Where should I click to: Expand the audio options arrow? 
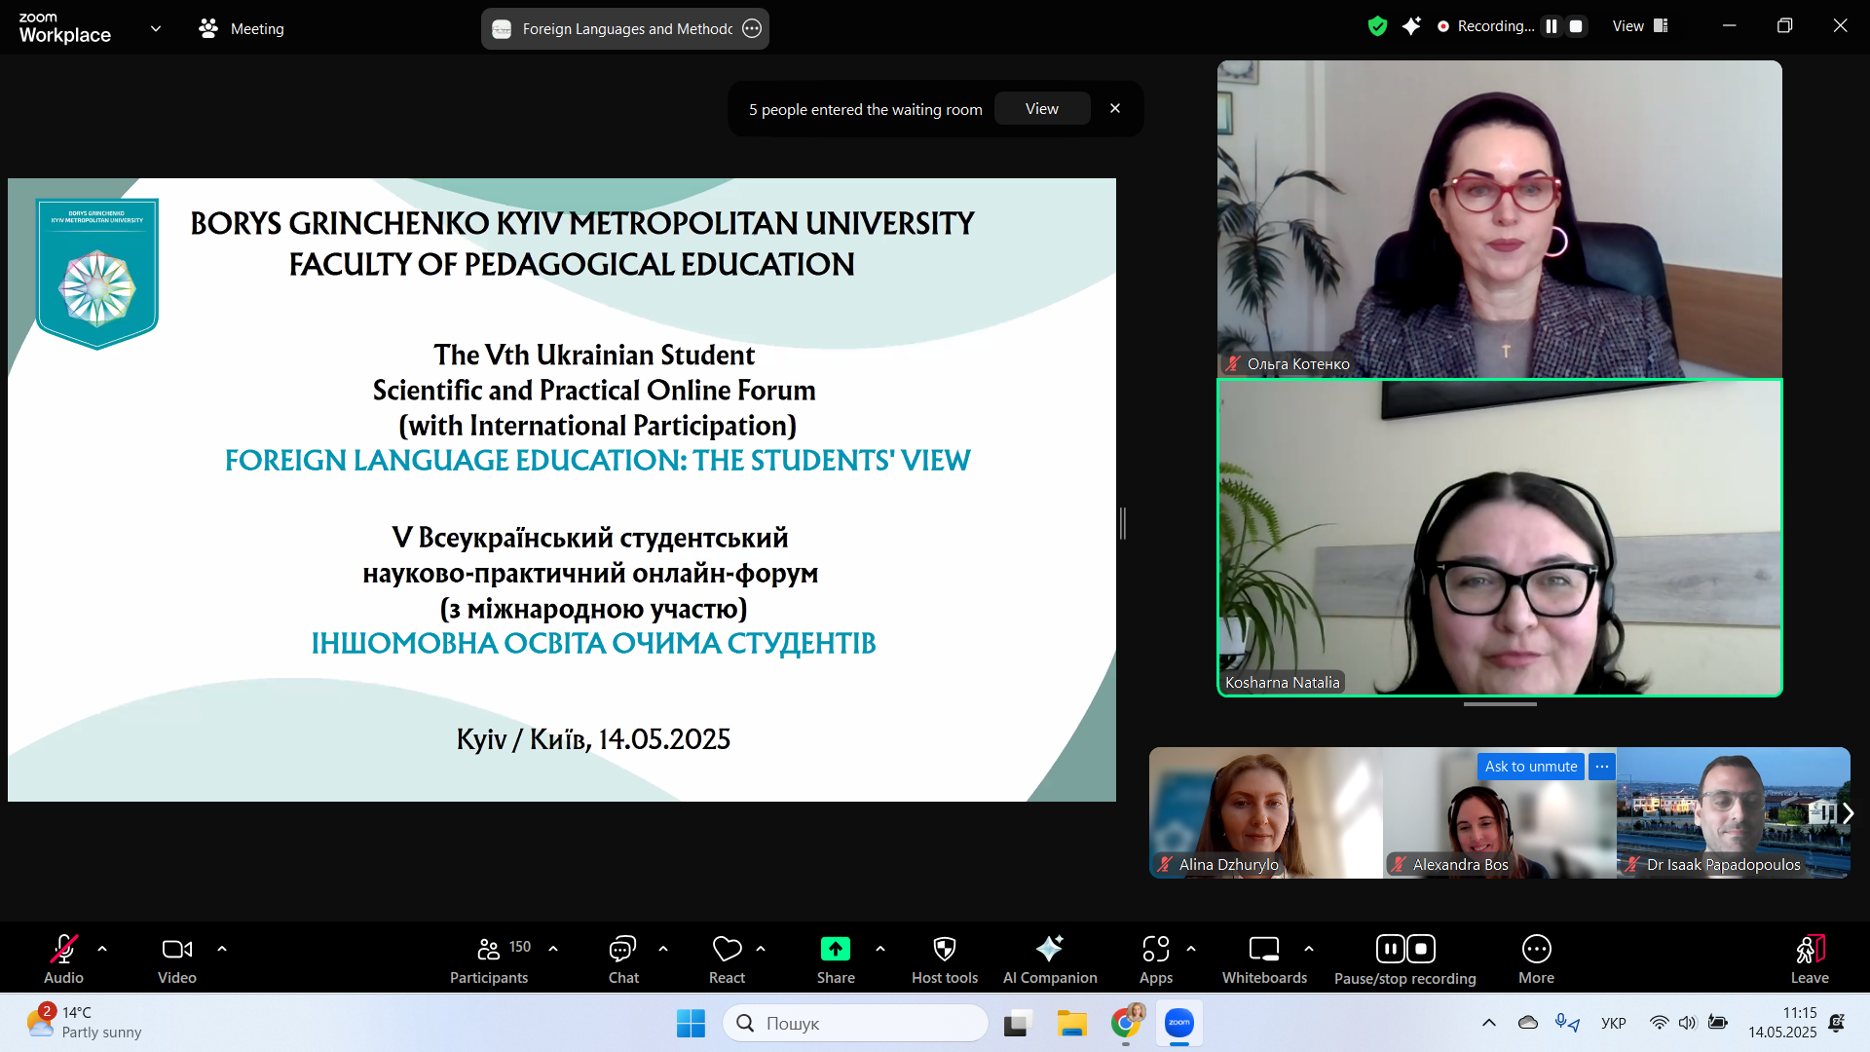102,948
